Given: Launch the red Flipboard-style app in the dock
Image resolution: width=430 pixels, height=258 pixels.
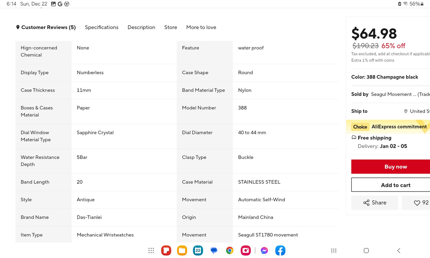Looking at the screenshot, I should point(166,251).
